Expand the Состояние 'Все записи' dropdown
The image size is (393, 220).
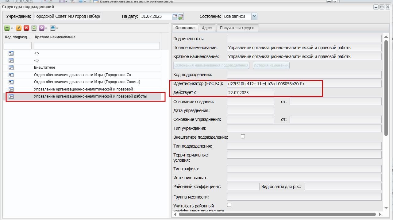coord(254,16)
